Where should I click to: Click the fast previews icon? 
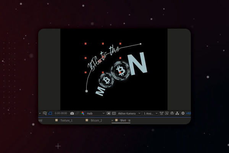point(167,113)
